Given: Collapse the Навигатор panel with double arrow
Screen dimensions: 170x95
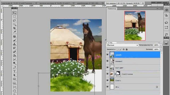Looking at the screenshot, I should 158,9.
